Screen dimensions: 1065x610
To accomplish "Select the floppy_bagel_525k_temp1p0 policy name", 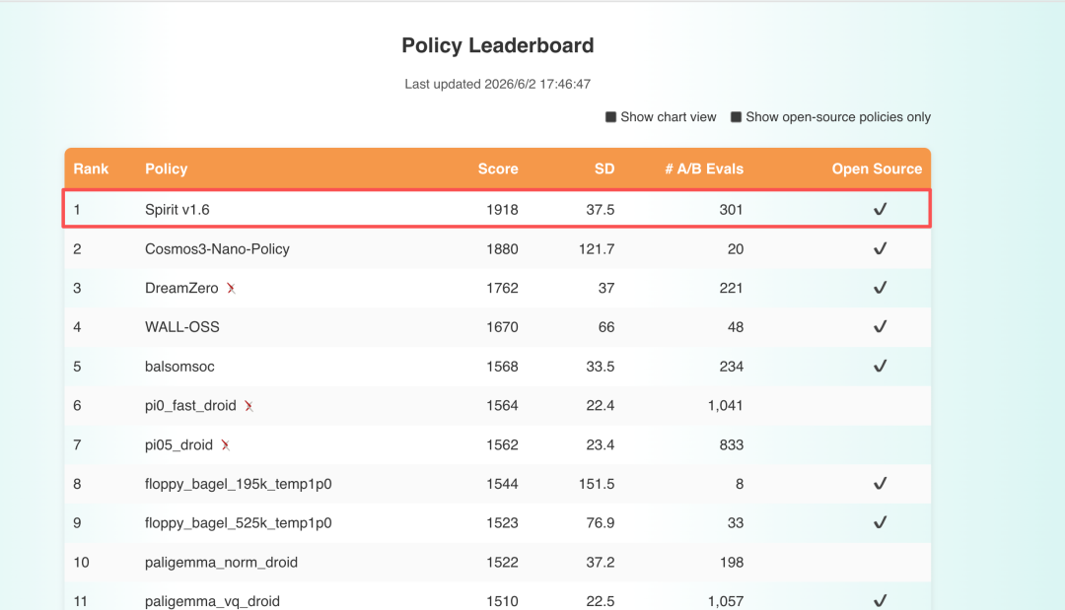I will (x=239, y=523).
